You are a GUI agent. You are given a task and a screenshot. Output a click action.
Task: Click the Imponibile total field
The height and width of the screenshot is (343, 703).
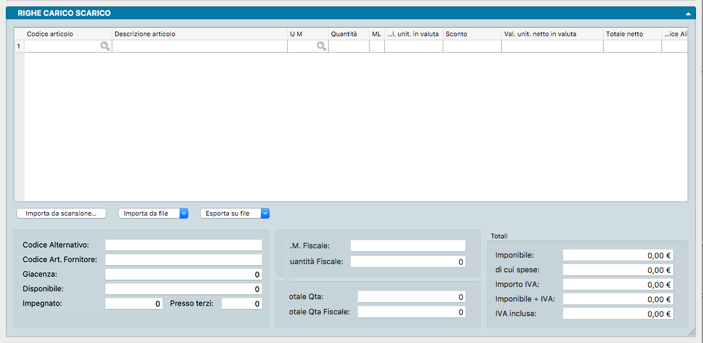618,255
